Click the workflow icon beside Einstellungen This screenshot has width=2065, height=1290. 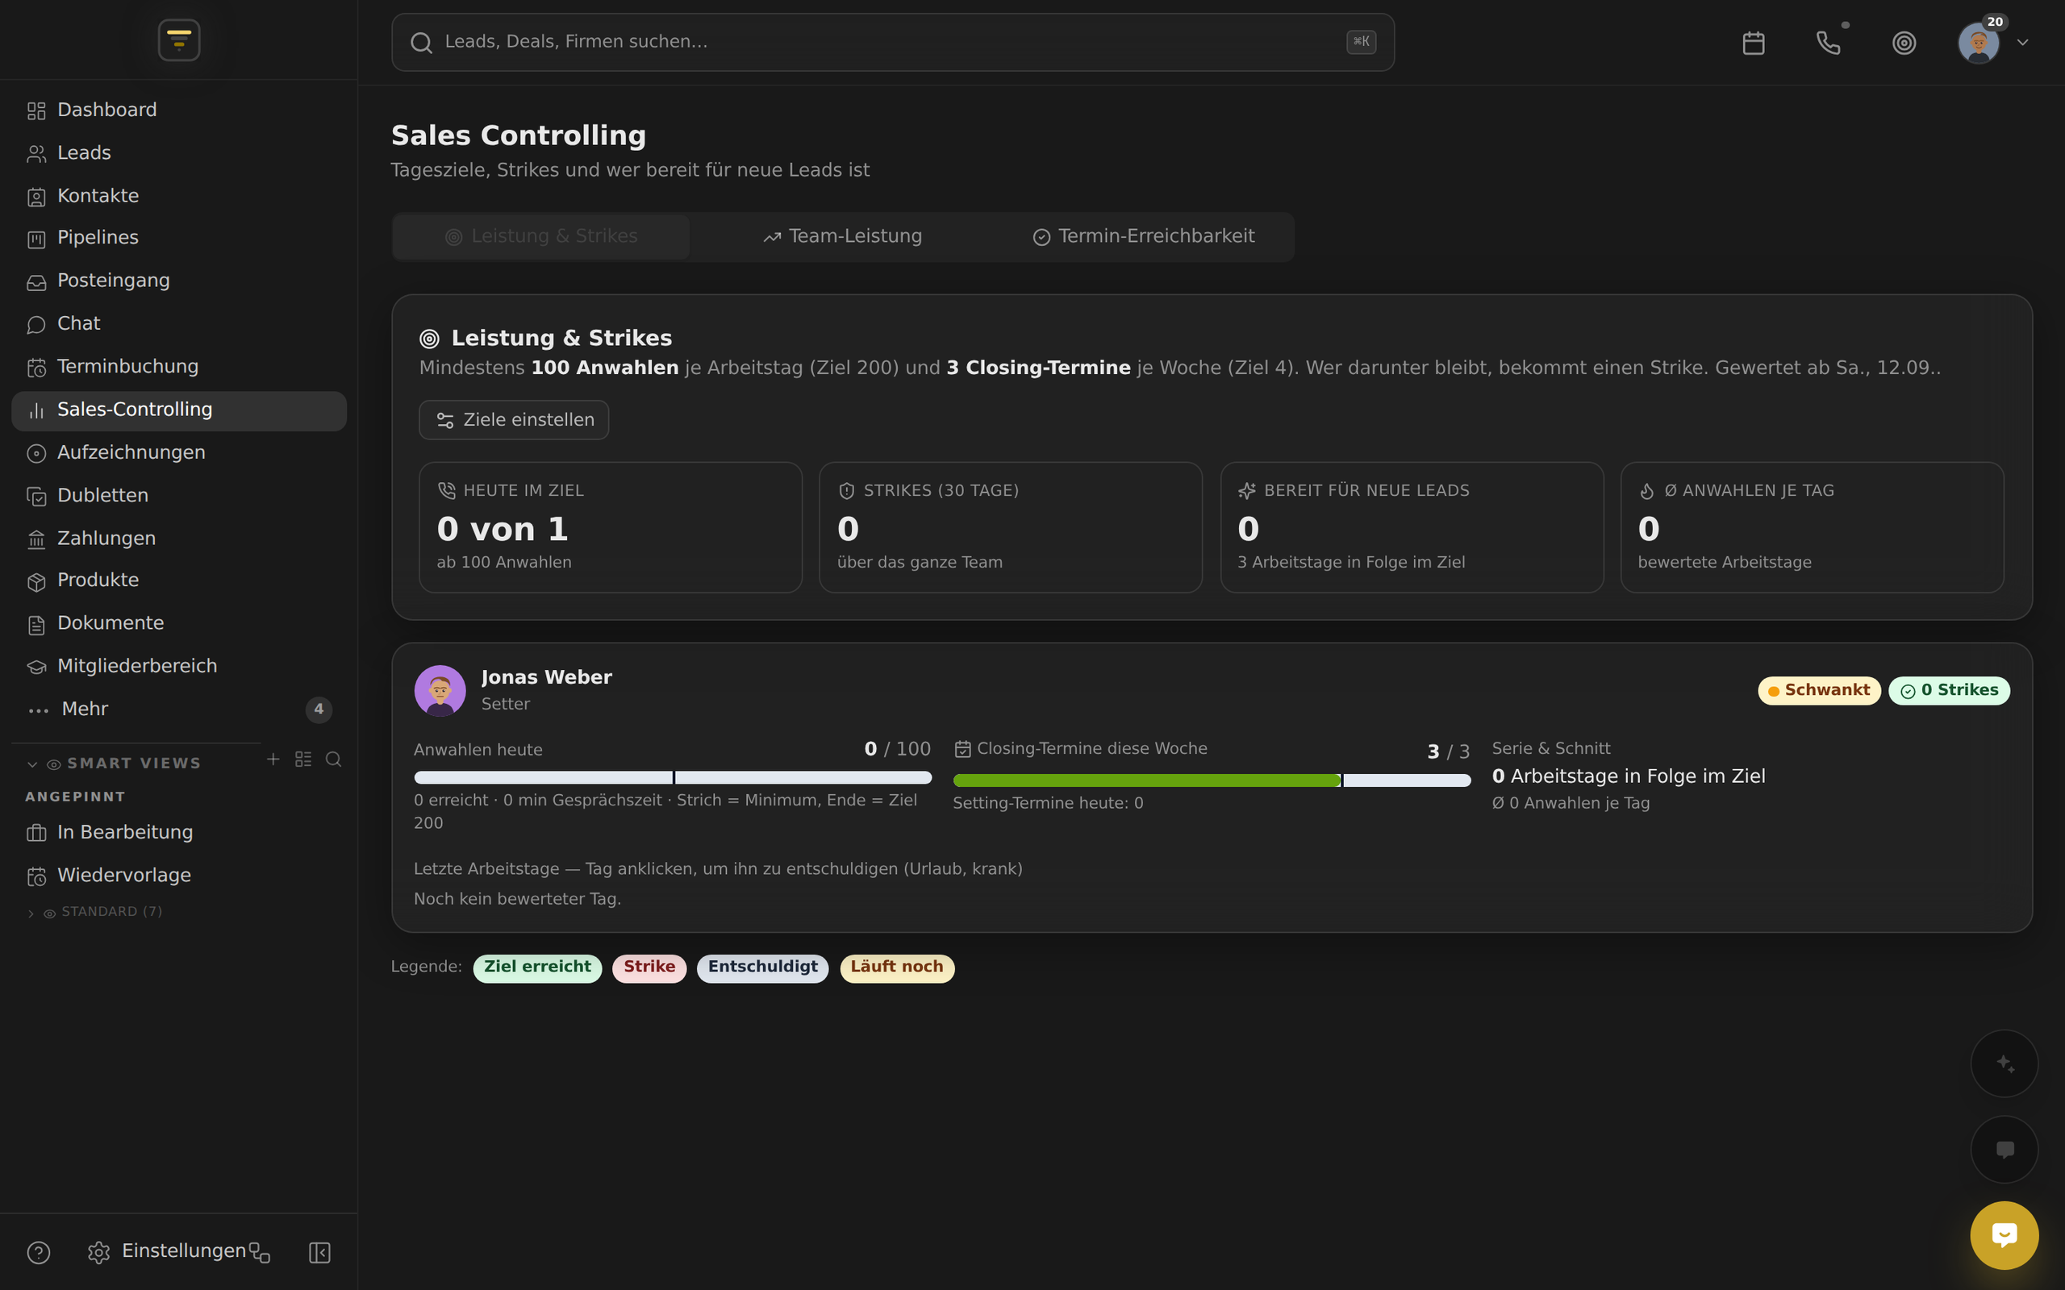coord(260,1252)
